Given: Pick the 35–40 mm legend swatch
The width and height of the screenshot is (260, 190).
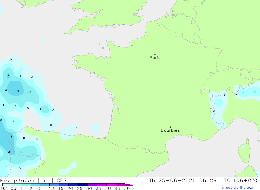Looking at the screenshot, I should pyautogui.click(x=102, y=185).
